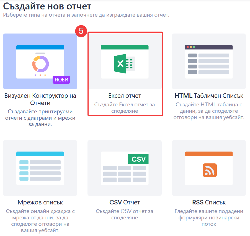The image size is (250, 236).
Task: Open the RSS listing orange feed icon
Action: tap(210, 170)
